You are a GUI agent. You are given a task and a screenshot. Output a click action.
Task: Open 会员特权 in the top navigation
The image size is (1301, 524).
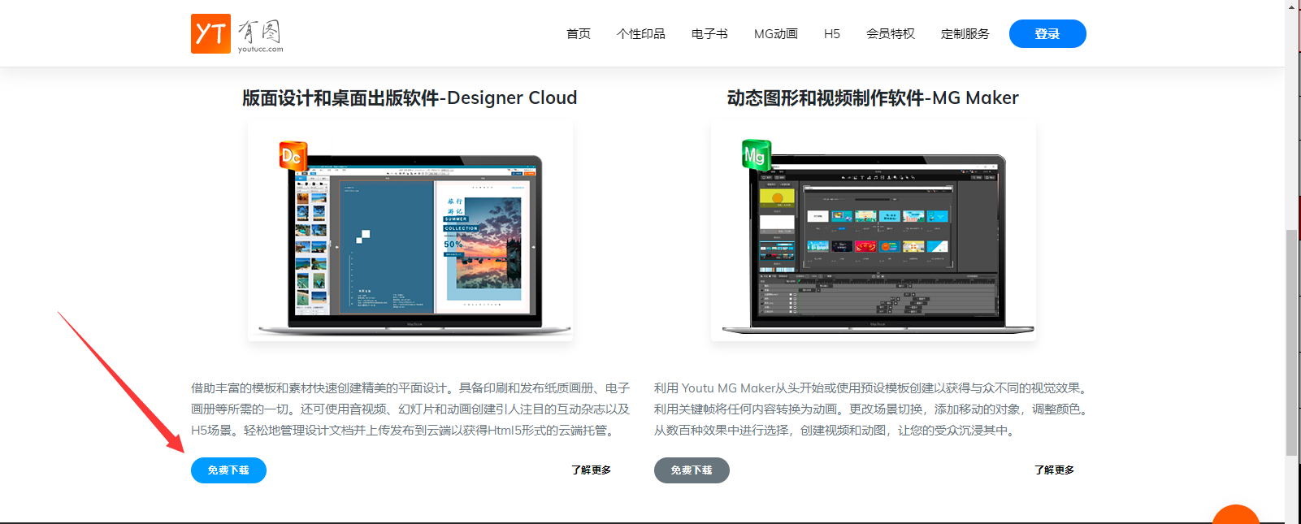point(890,34)
